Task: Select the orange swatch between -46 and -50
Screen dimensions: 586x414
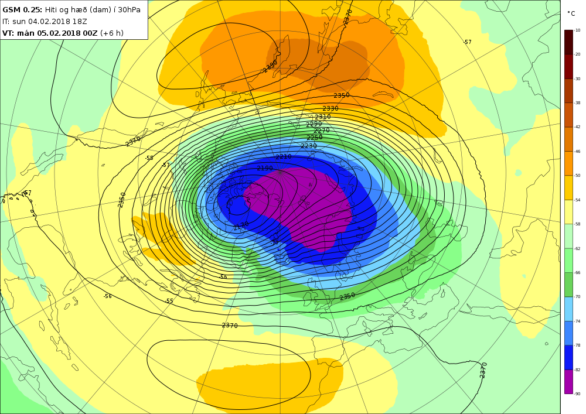Action: [x=568, y=163]
